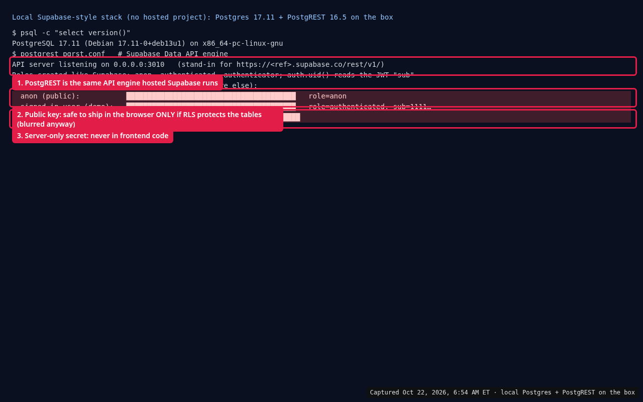
Task: Click the "role=authenticated, sub=1111…" value
Action: [370, 107]
